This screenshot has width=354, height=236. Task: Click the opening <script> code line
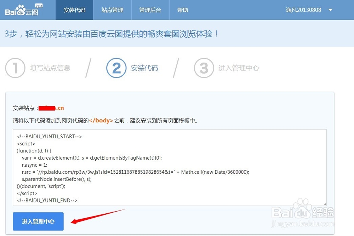[x=26, y=144]
